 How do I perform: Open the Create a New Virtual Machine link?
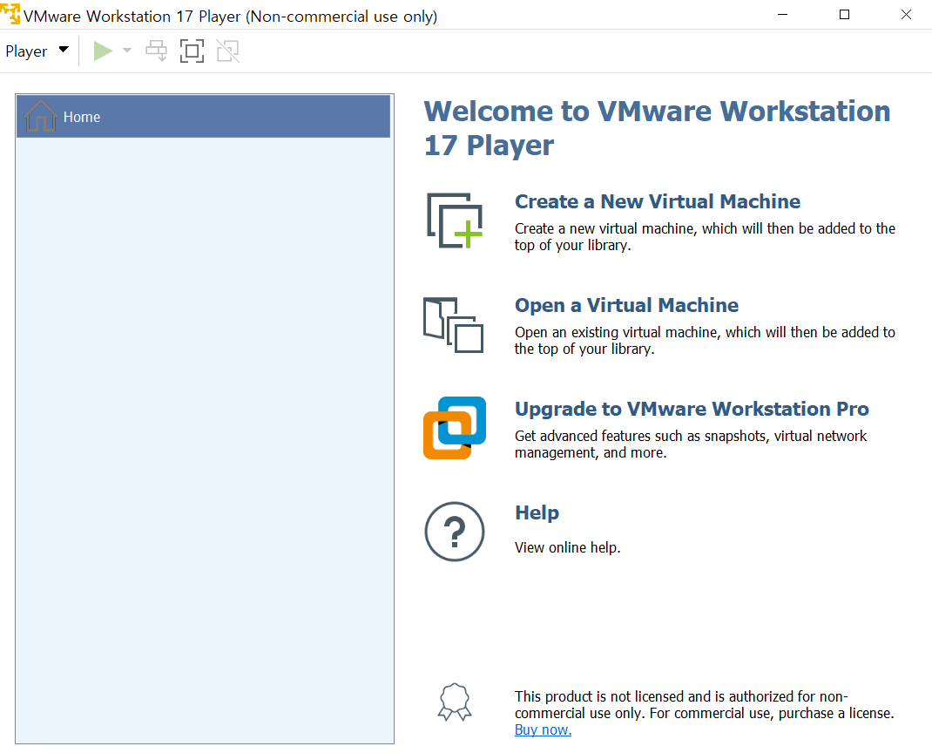tap(658, 201)
